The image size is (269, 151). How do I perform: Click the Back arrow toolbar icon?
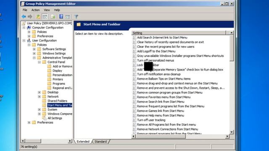tap(24, 17)
